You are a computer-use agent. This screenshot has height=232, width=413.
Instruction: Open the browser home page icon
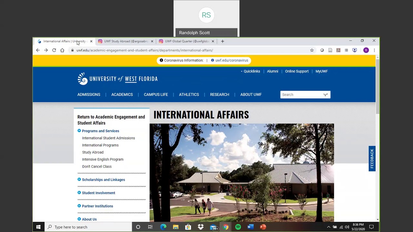coord(62,50)
